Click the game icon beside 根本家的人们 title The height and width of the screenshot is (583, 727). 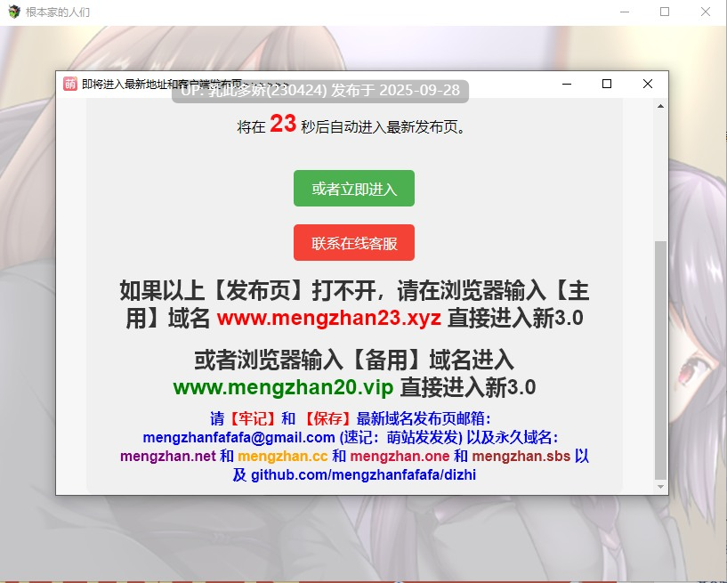click(14, 12)
